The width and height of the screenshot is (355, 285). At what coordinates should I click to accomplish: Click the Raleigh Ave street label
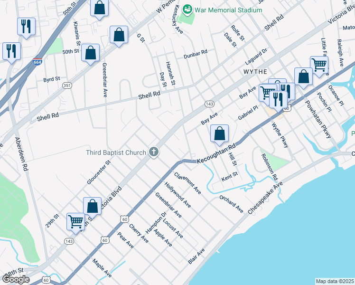340,53
